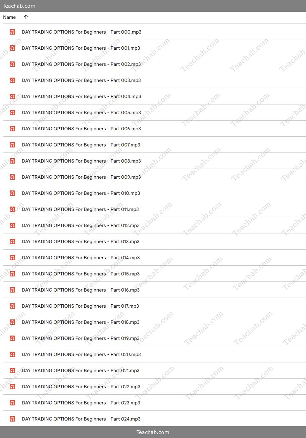Click the audio icon for Part 015.mp3
The height and width of the screenshot is (438, 306).
pos(12,274)
